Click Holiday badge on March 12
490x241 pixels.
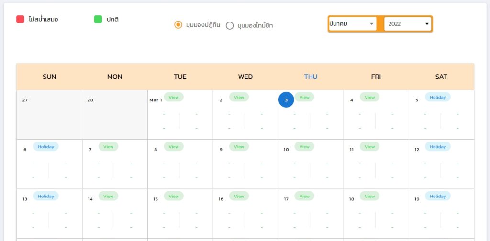tap(437, 147)
